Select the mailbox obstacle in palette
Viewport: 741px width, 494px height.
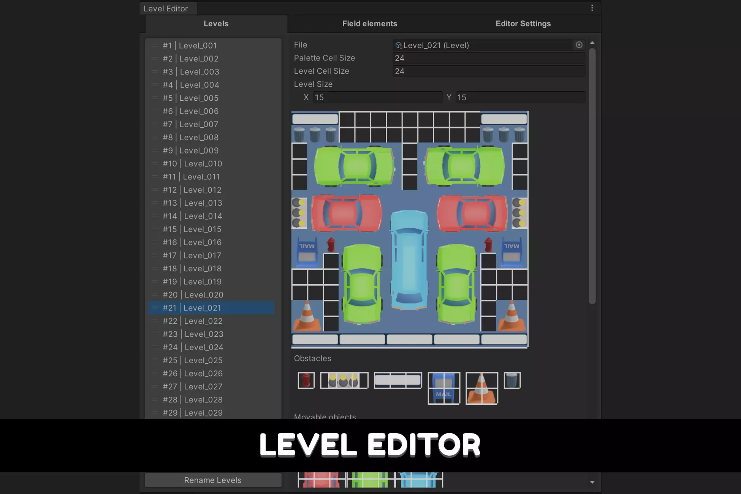click(443, 388)
